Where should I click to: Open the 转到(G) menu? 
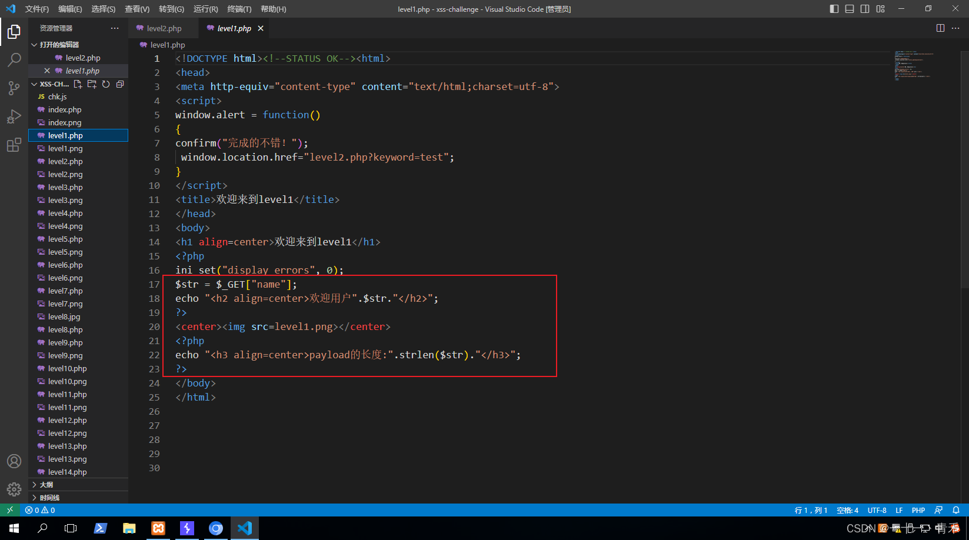tap(171, 9)
